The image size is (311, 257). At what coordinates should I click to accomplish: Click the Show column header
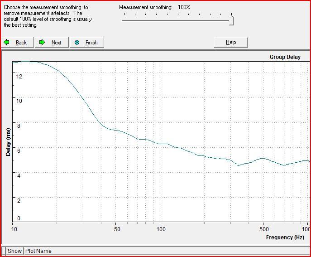pos(14,251)
